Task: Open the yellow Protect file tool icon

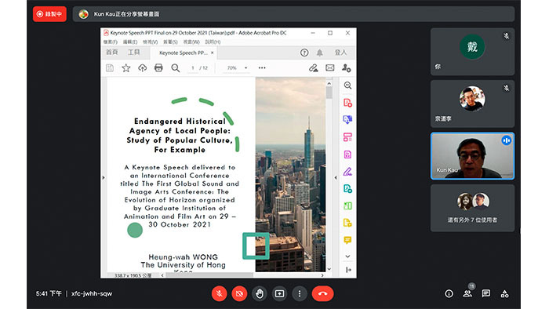Action: pos(347,223)
